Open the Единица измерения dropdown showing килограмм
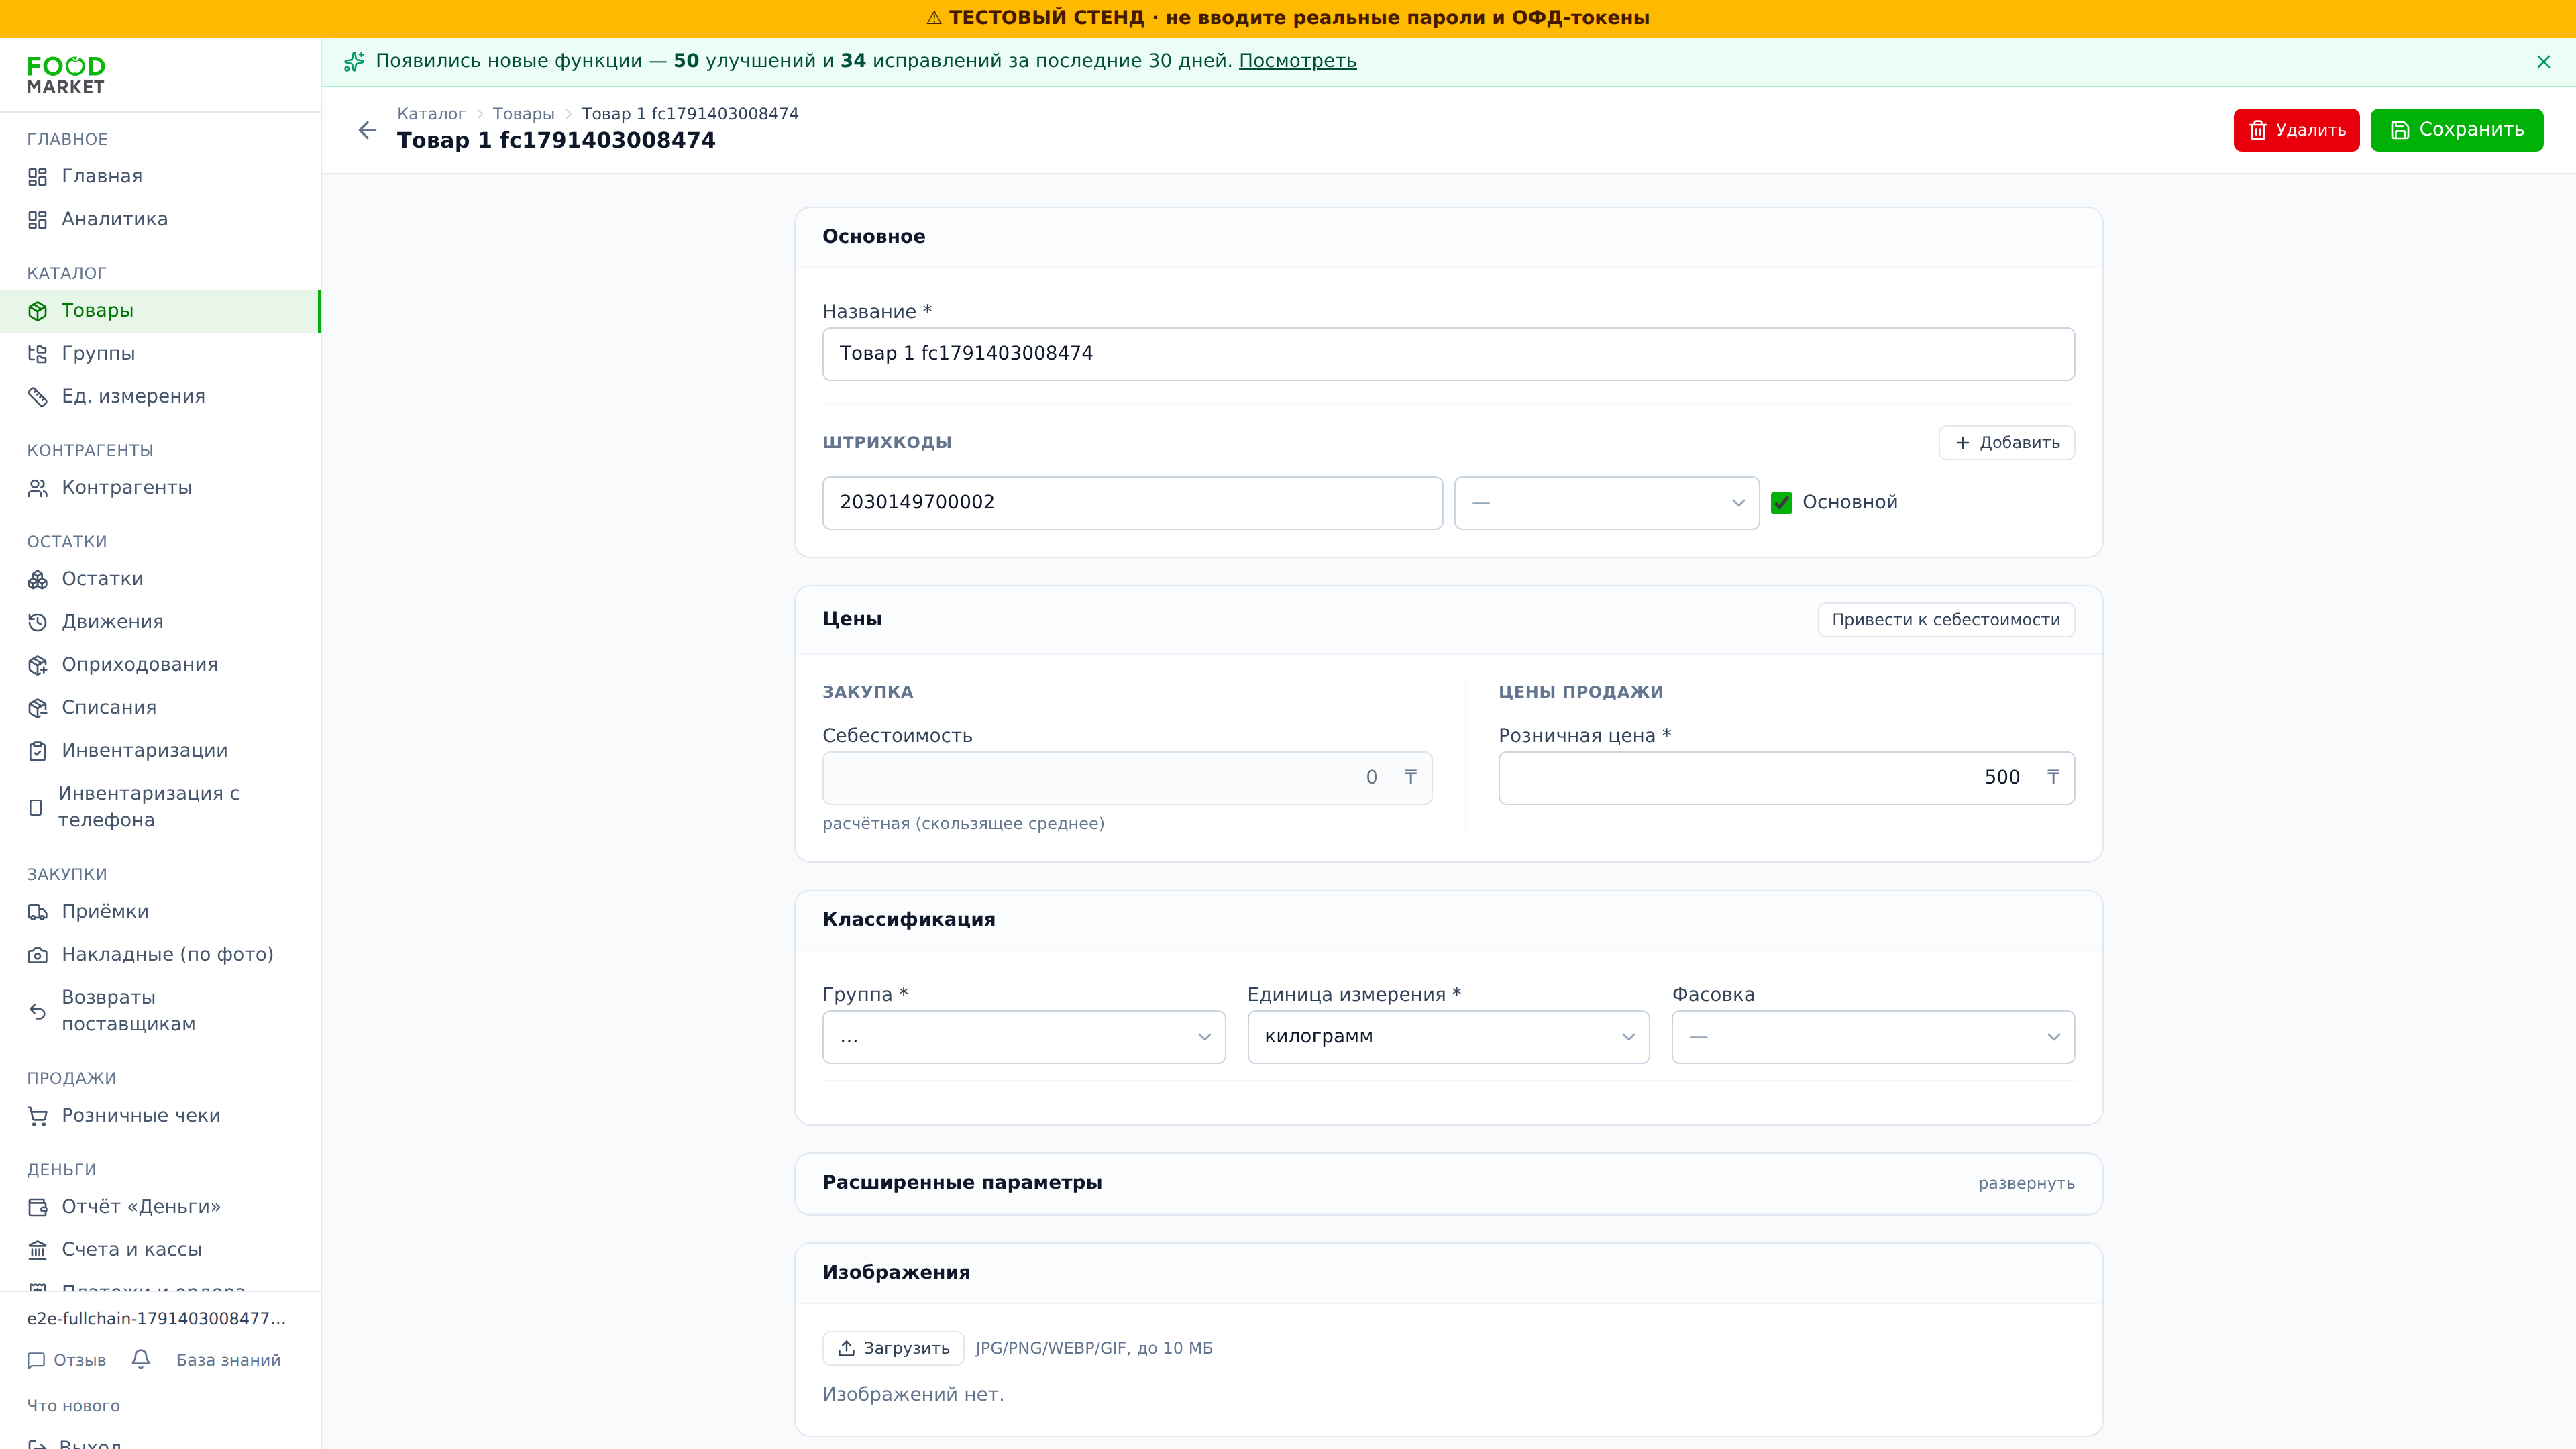The width and height of the screenshot is (2576, 1449). [x=1448, y=1037]
